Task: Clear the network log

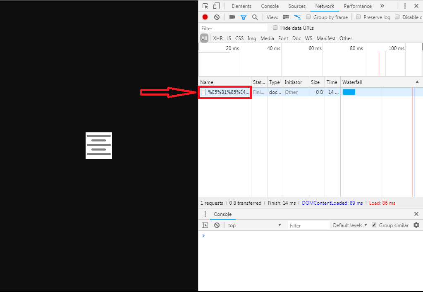Action: point(217,17)
